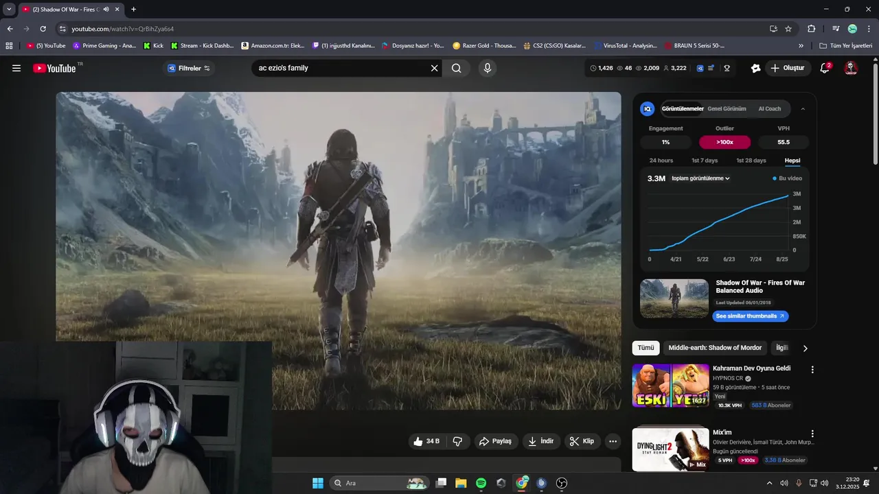Open the media control icon in Chrome toolbar
This screenshot has width=879, height=494.
pos(836,29)
